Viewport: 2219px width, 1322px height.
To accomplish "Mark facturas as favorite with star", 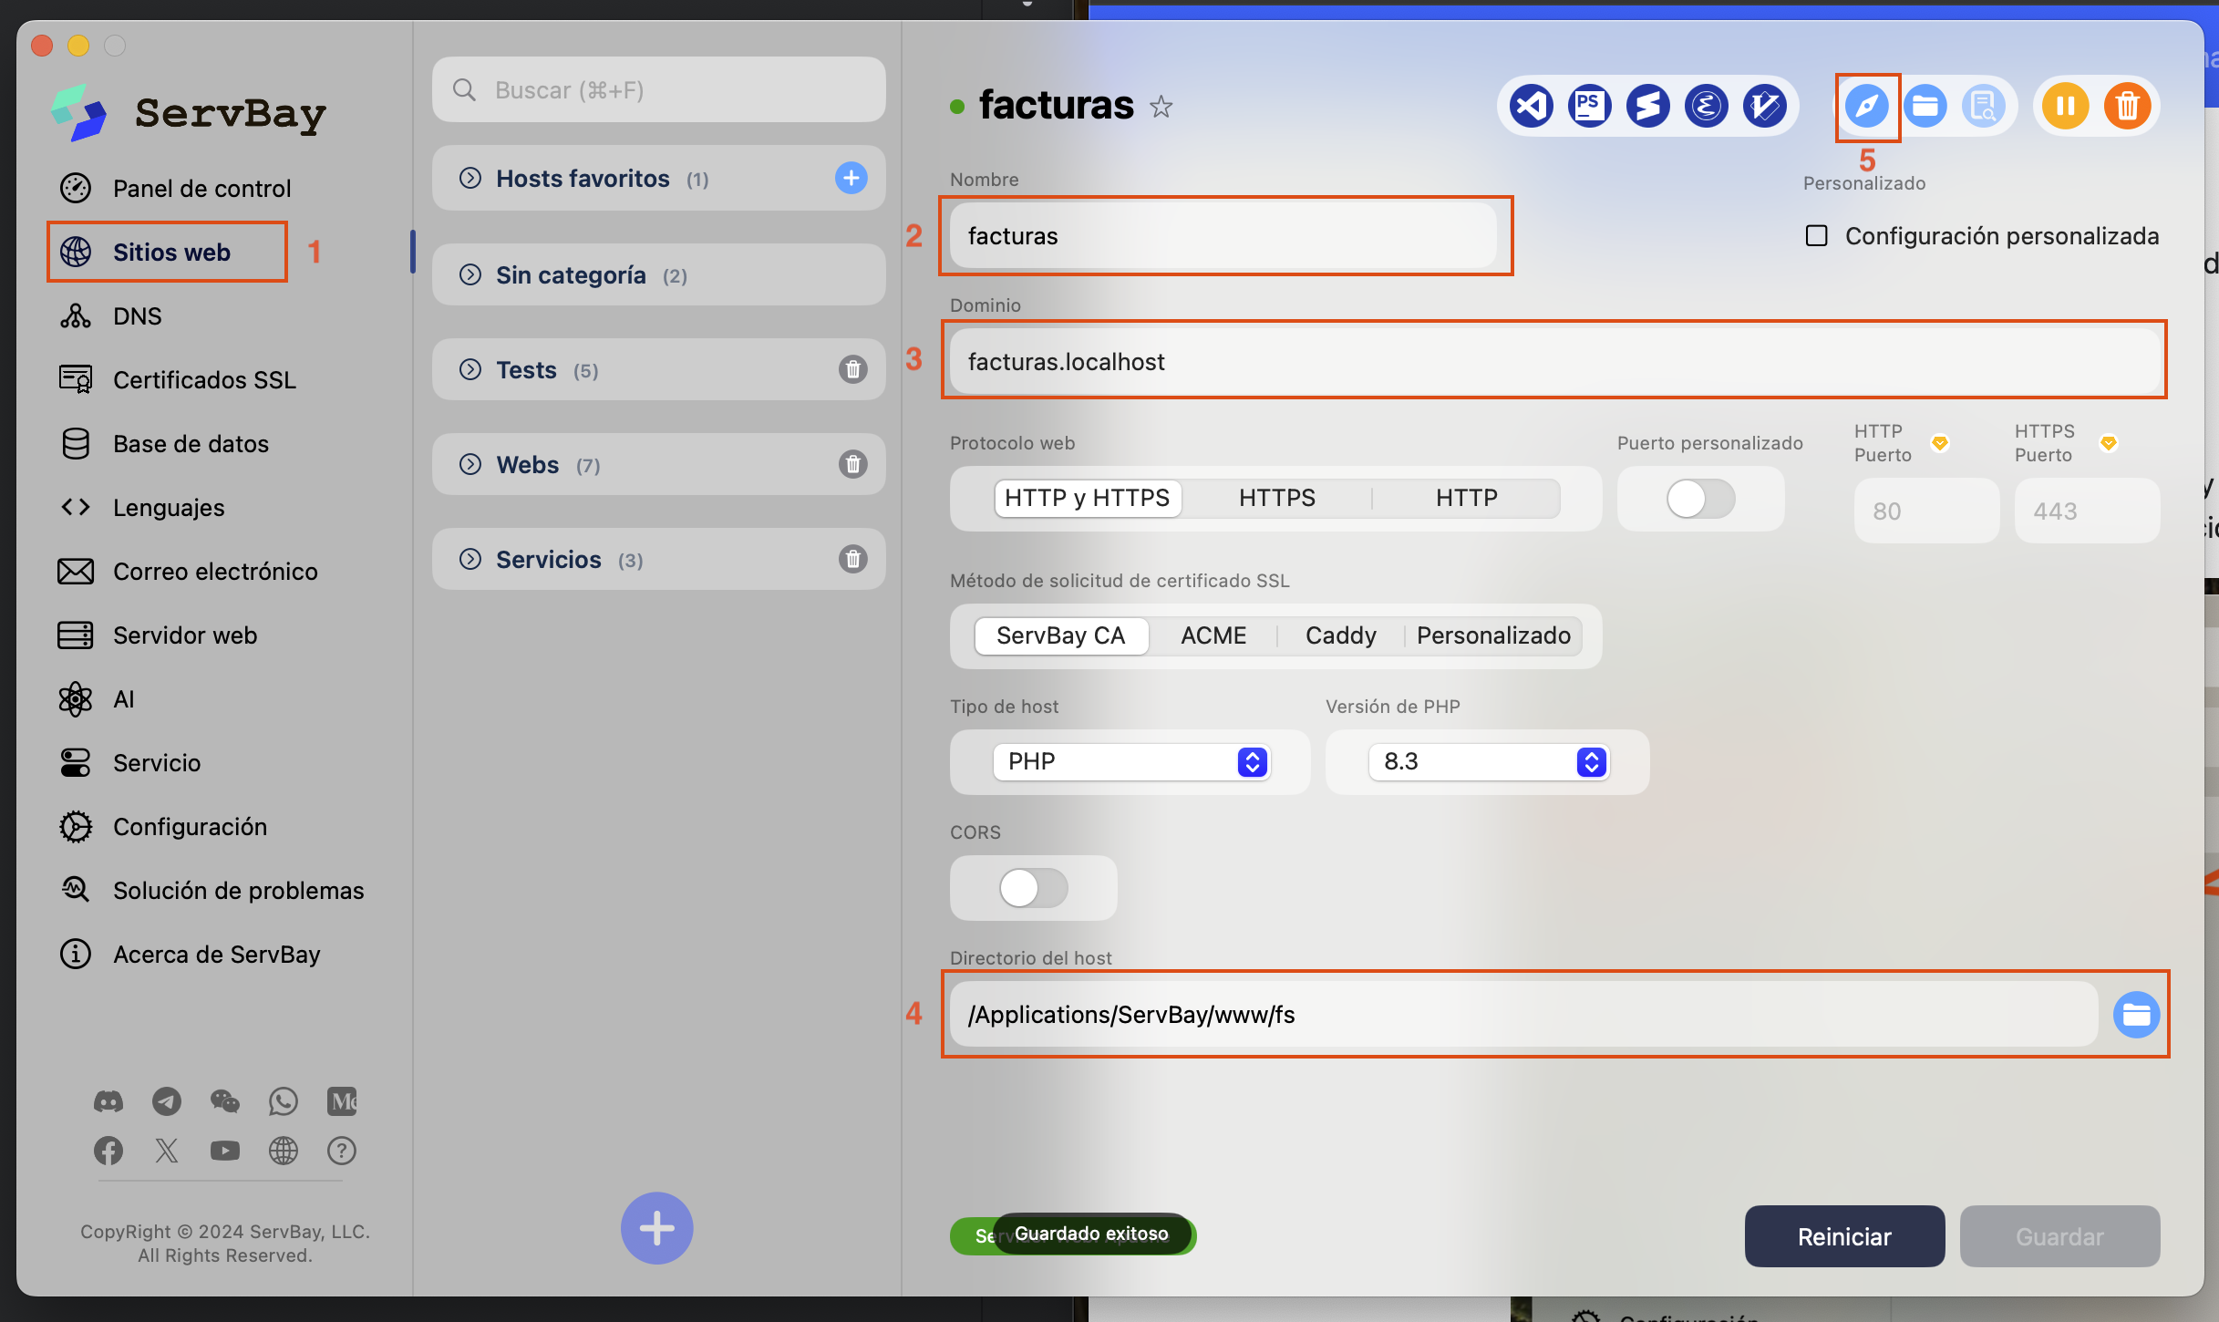I will (x=1161, y=108).
